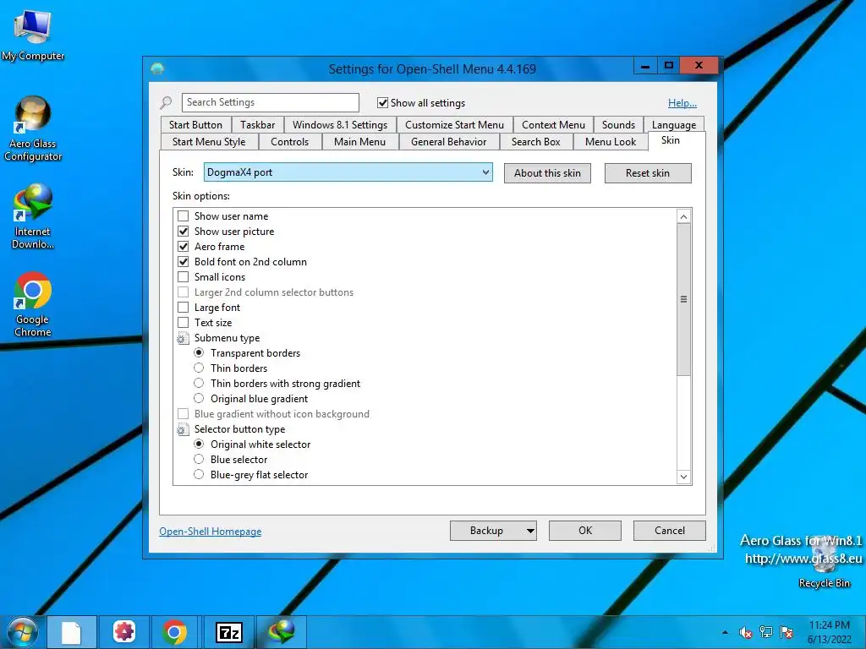Click the Cancel button
The width and height of the screenshot is (866, 649).
(670, 531)
